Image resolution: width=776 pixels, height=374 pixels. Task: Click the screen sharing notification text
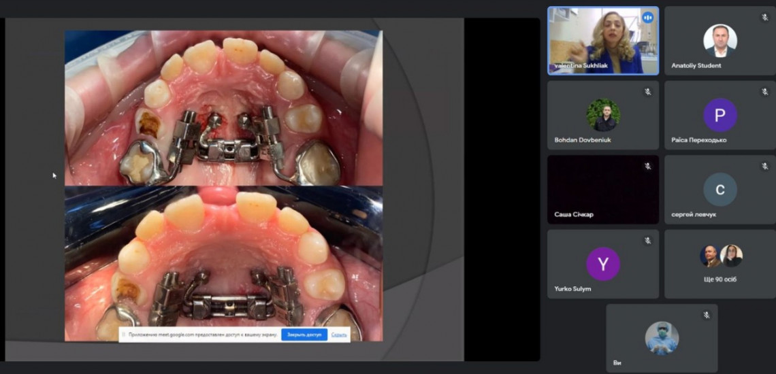click(203, 335)
